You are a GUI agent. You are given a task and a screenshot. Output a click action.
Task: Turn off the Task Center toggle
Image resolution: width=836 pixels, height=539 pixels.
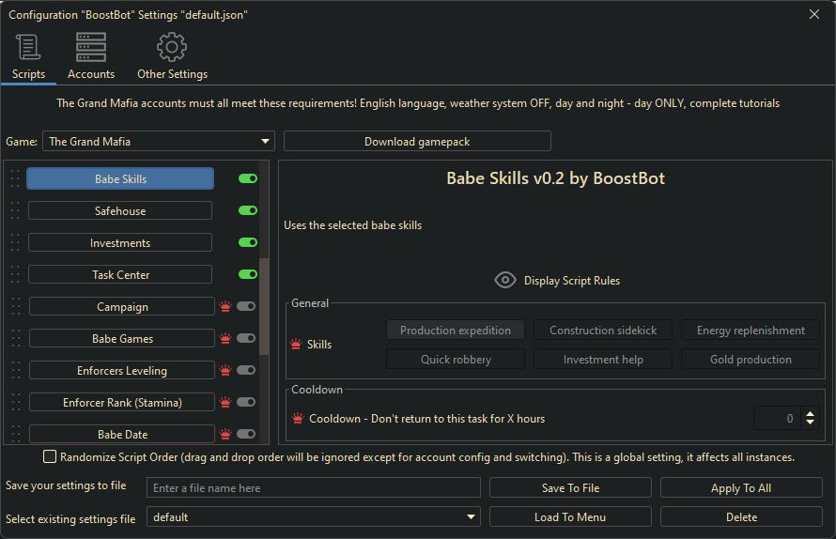tap(248, 275)
